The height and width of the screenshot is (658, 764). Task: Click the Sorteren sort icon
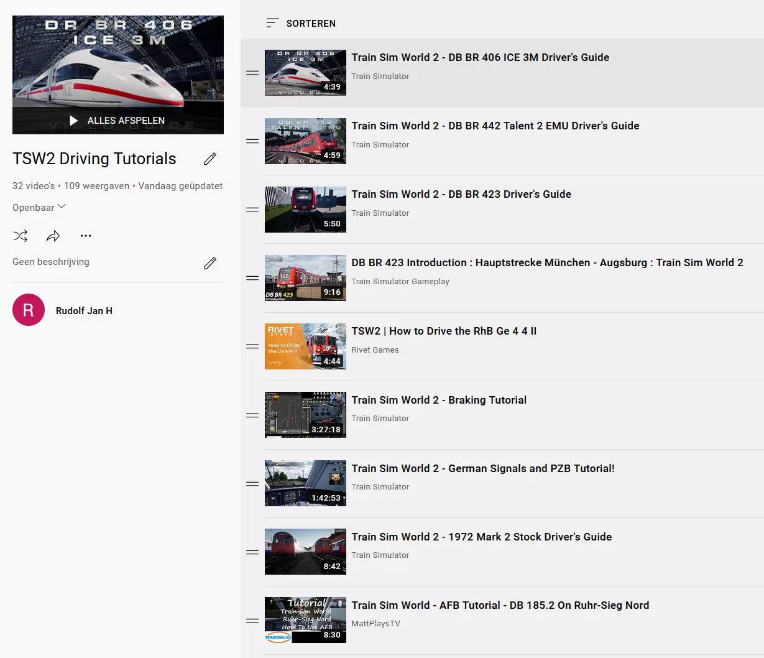point(272,23)
